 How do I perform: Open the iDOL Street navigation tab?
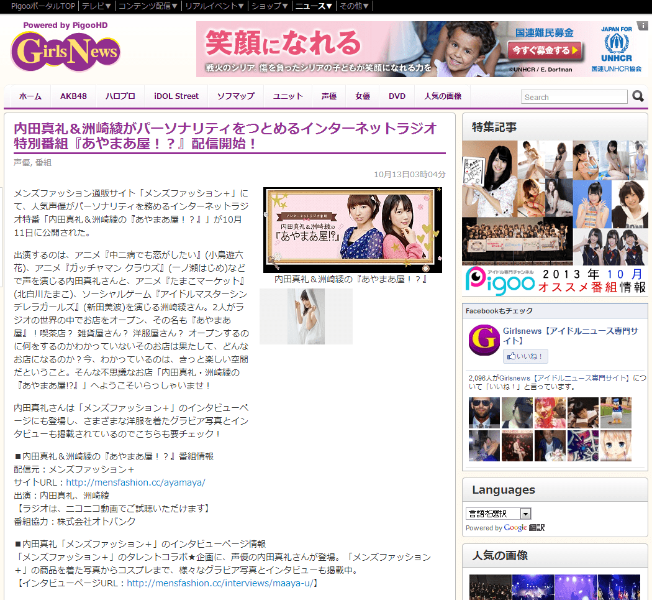(176, 96)
